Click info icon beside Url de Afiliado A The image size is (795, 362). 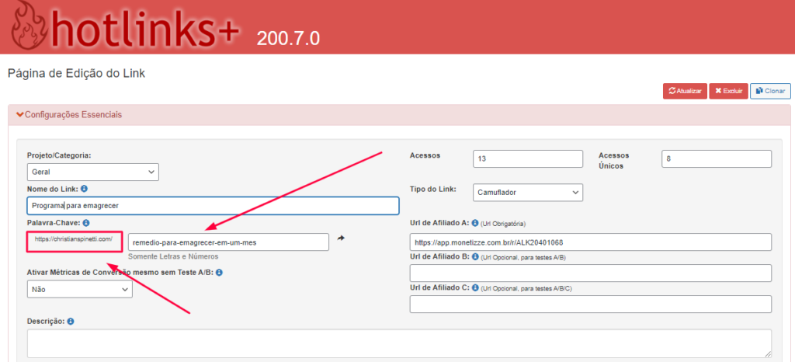(474, 223)
